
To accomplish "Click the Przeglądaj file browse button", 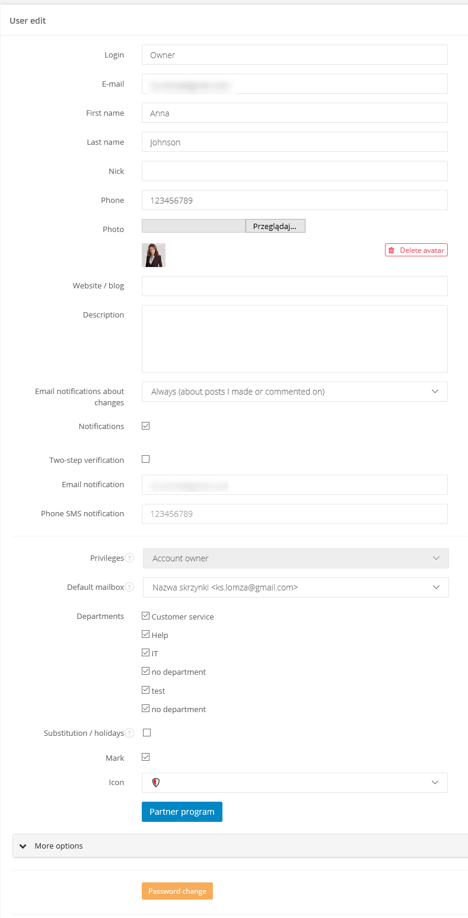I will (275, 226).
